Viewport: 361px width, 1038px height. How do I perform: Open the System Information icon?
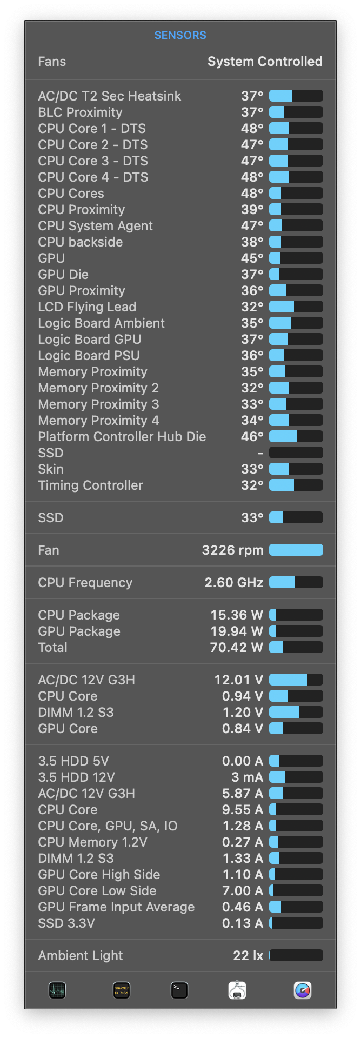pyautogui.click(x=237, y=990)
